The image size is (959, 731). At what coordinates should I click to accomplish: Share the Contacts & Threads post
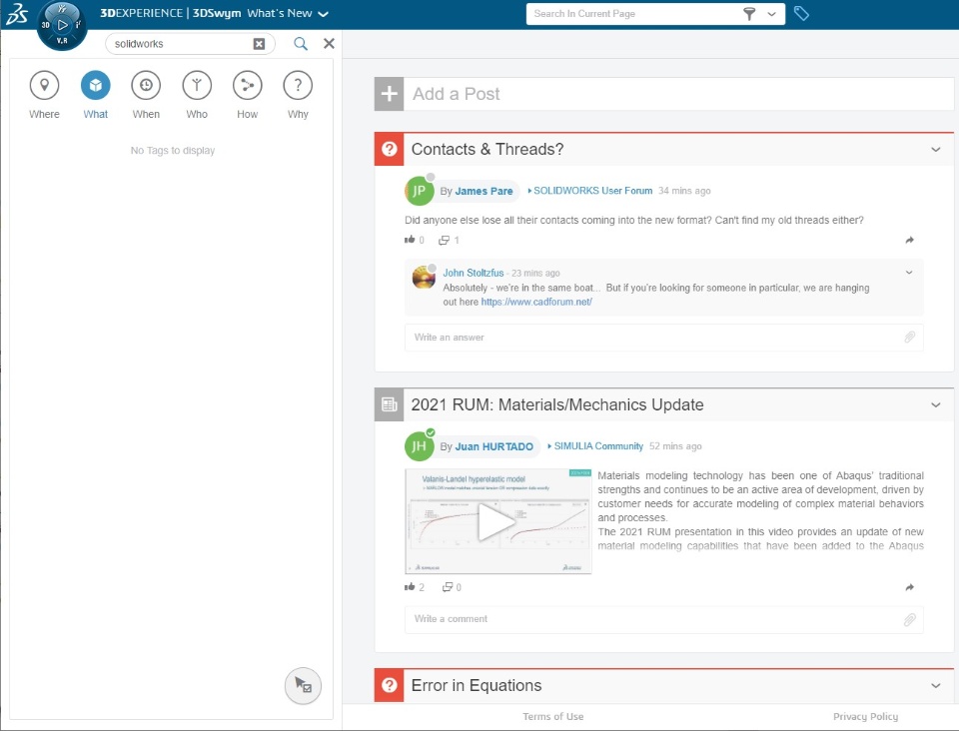(909, 241)
